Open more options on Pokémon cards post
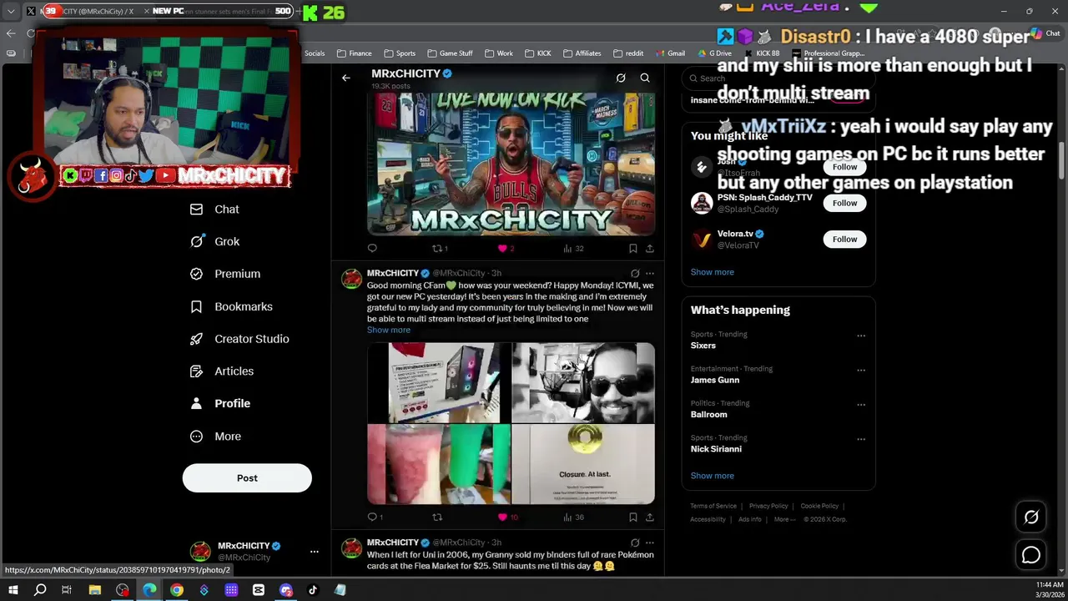Viewport: 1068px width, 601px height. coord(650,543)
